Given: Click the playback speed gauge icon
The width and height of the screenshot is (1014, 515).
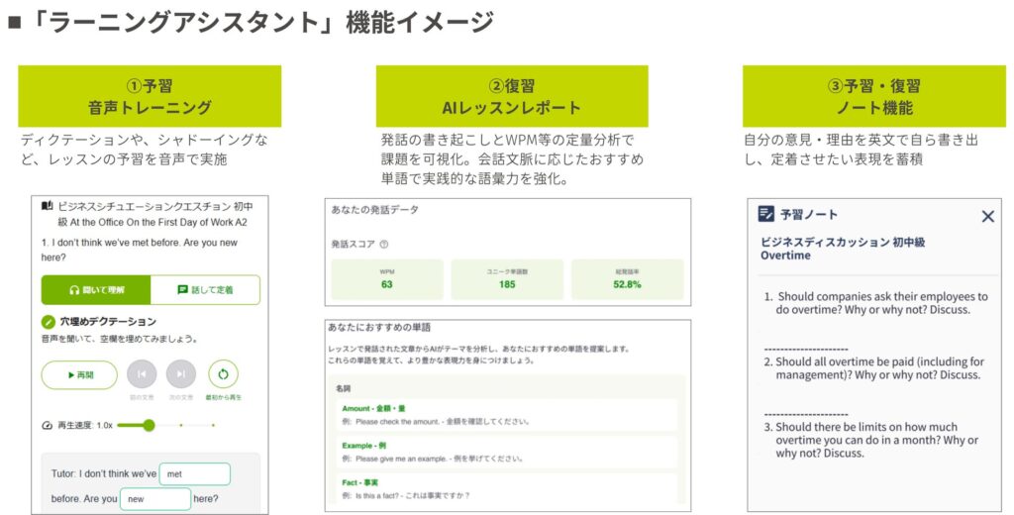Looking at the screenshot, I should point(47,426).
